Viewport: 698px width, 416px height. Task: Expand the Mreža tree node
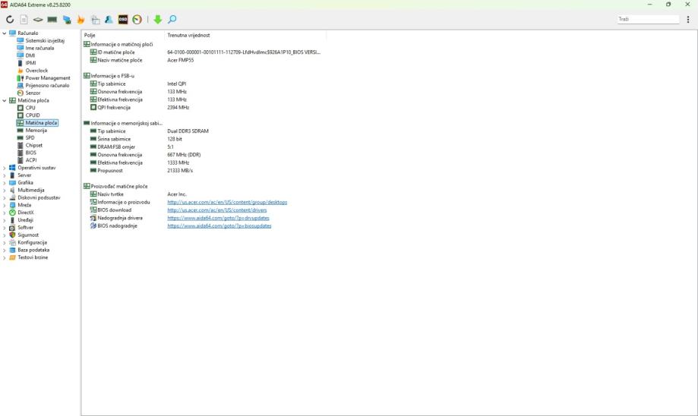5,206
